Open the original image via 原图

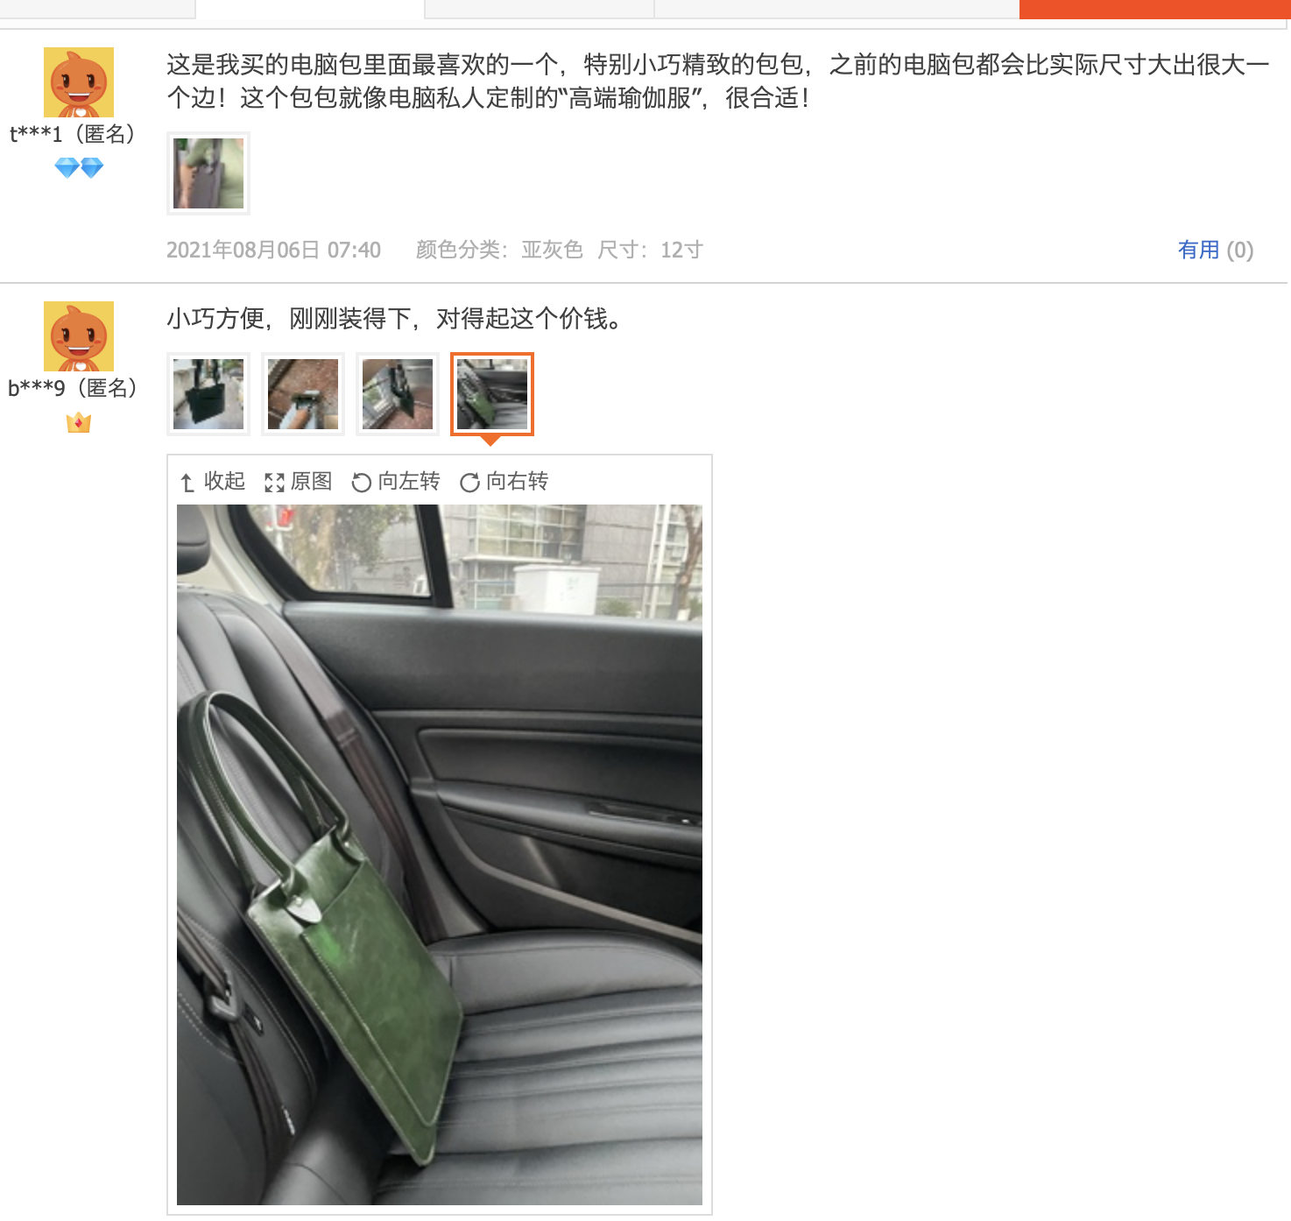(x=298, y=482)
